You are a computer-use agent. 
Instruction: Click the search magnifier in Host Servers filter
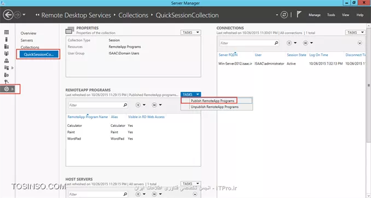[125, 194]
